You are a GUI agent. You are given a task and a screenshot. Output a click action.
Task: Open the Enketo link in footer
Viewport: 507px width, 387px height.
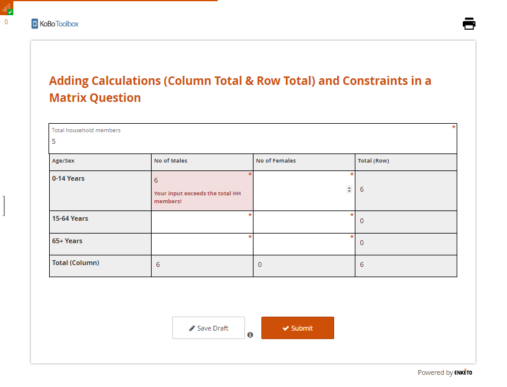click(x=463, y=372)
